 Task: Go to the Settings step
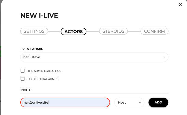(x=34, y=31)
